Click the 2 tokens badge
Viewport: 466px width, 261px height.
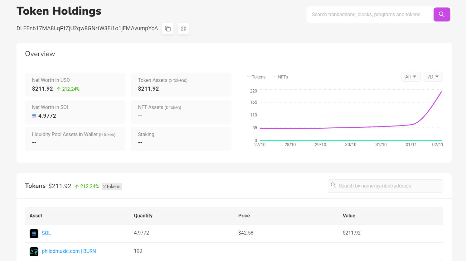point(112,187)
